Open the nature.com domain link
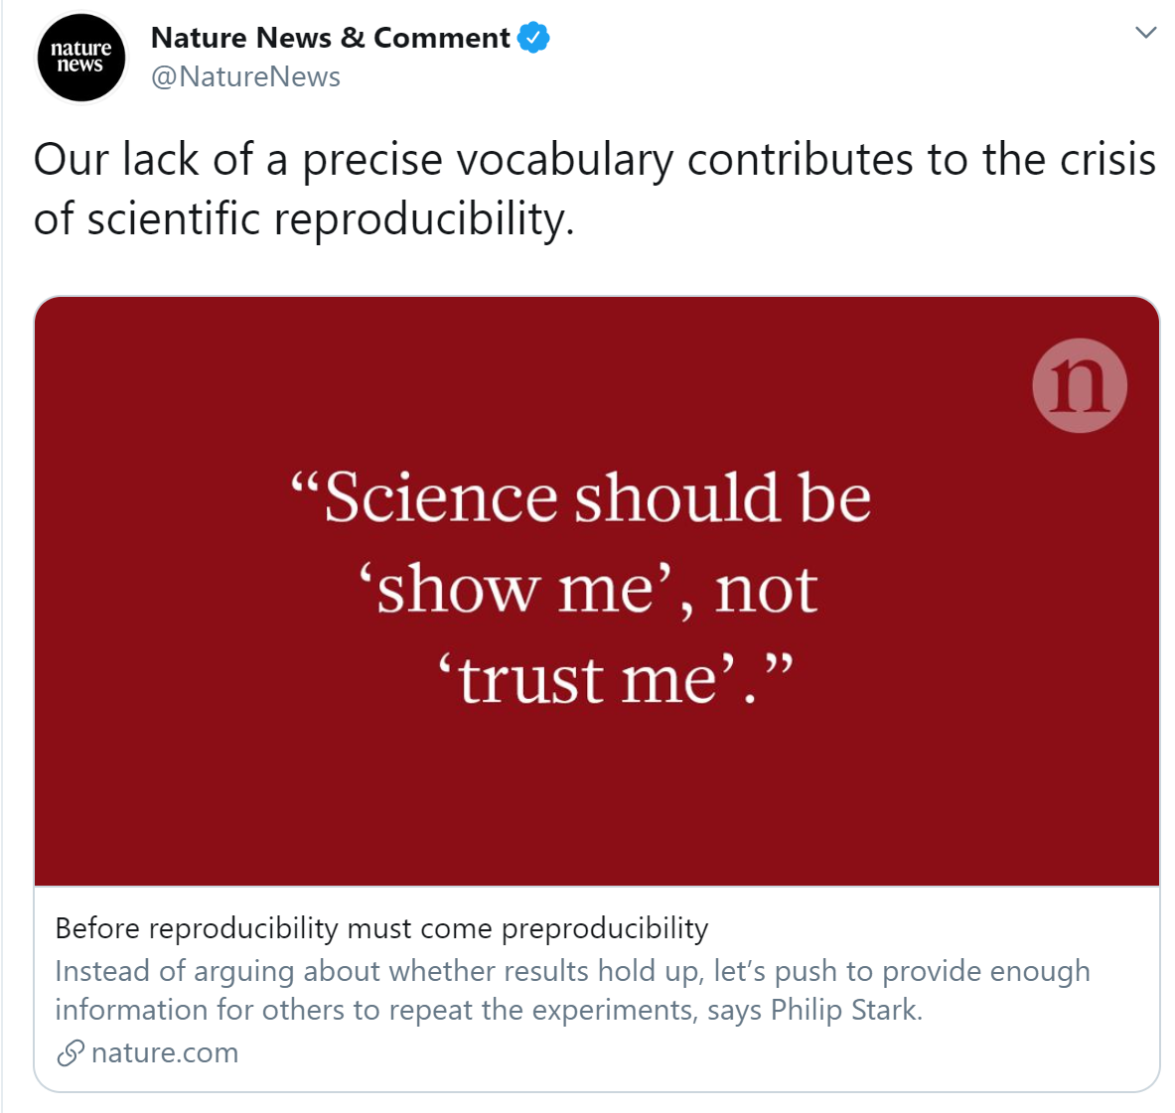This screenshot has width=1175, height=1113. (x=165, y=1053)
